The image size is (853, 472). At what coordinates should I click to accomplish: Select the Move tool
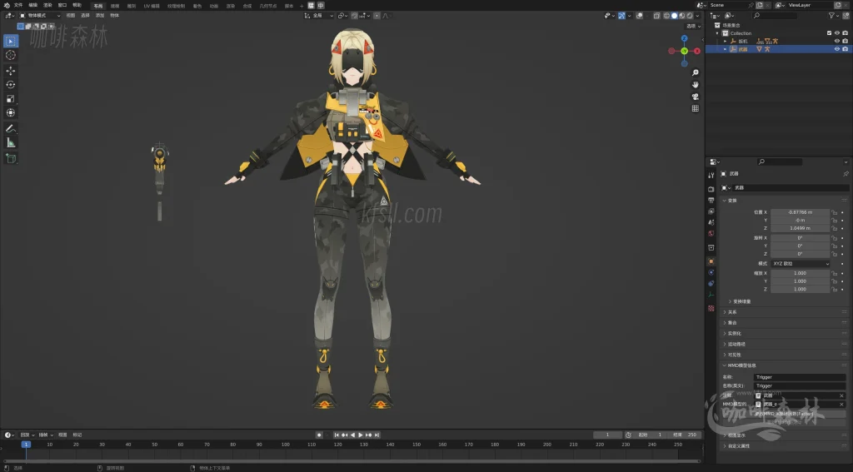[10, 71]
